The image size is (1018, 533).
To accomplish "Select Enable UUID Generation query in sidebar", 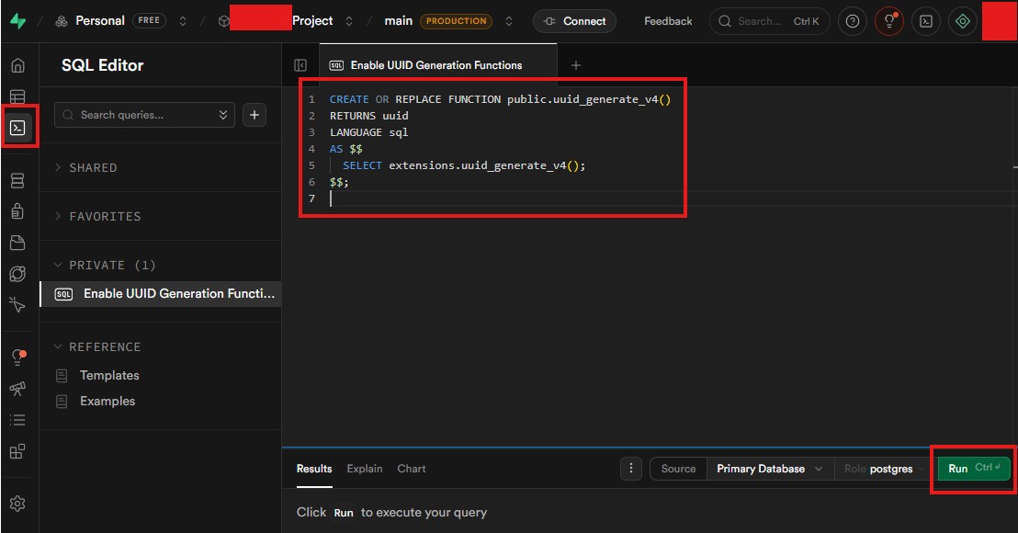I will pos(161,293).
